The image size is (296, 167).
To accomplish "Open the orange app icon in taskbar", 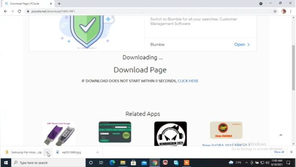I will (186, 163).
